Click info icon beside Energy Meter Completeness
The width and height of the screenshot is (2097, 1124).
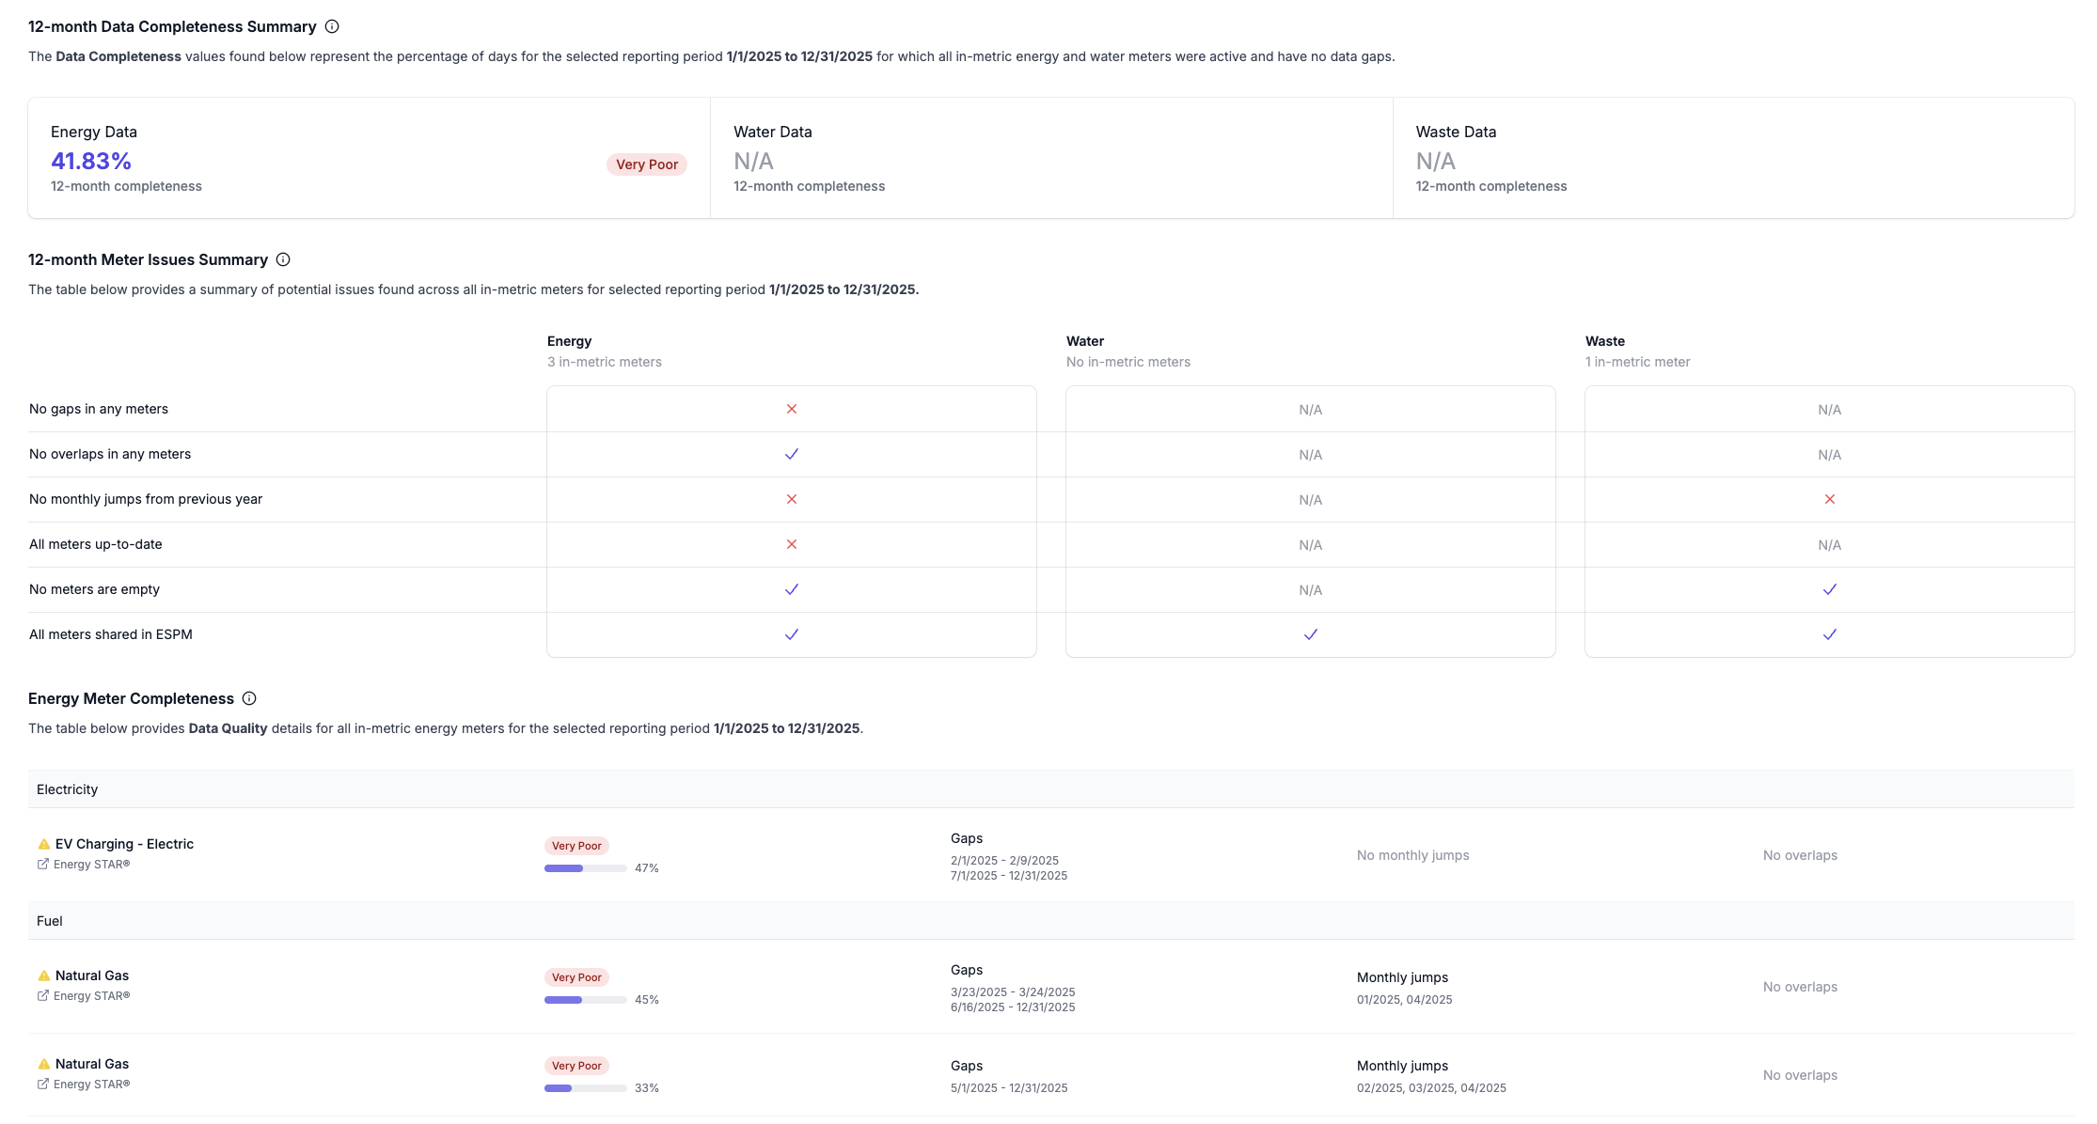249,698
